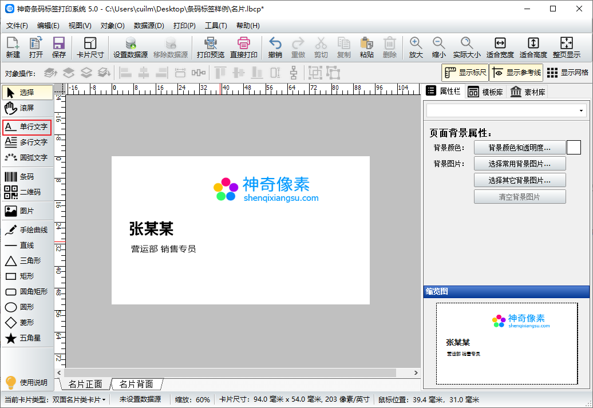Switch to 模板库 template library tab
The width and height of the screenshot is (593, 408).
coord(485,92)
